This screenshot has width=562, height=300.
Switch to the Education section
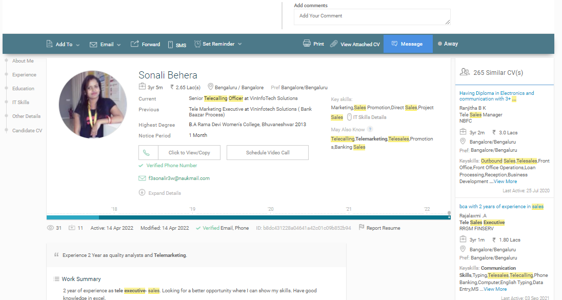point(23,88)
